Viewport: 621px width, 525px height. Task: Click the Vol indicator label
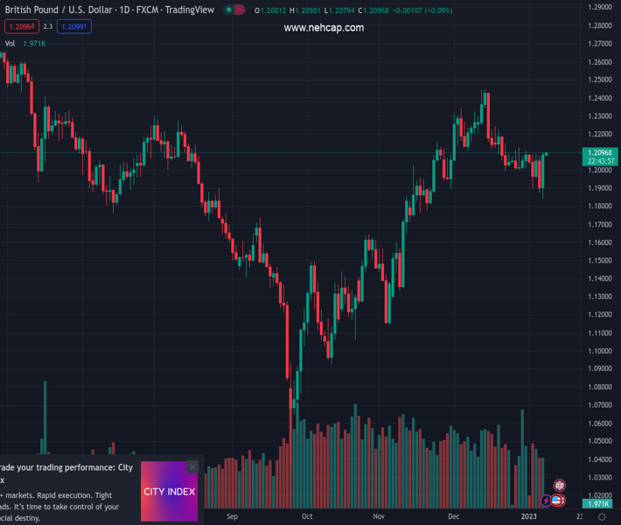[10, 43]
